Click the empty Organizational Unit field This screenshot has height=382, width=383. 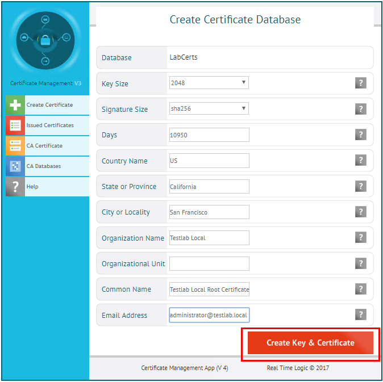tap(209, 264)
